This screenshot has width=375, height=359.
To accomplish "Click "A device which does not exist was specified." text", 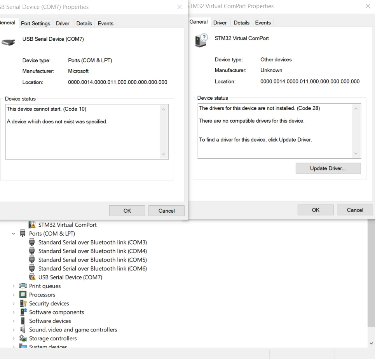I will tap(57, 121).
